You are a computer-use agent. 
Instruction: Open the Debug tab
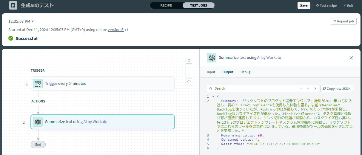246,72
